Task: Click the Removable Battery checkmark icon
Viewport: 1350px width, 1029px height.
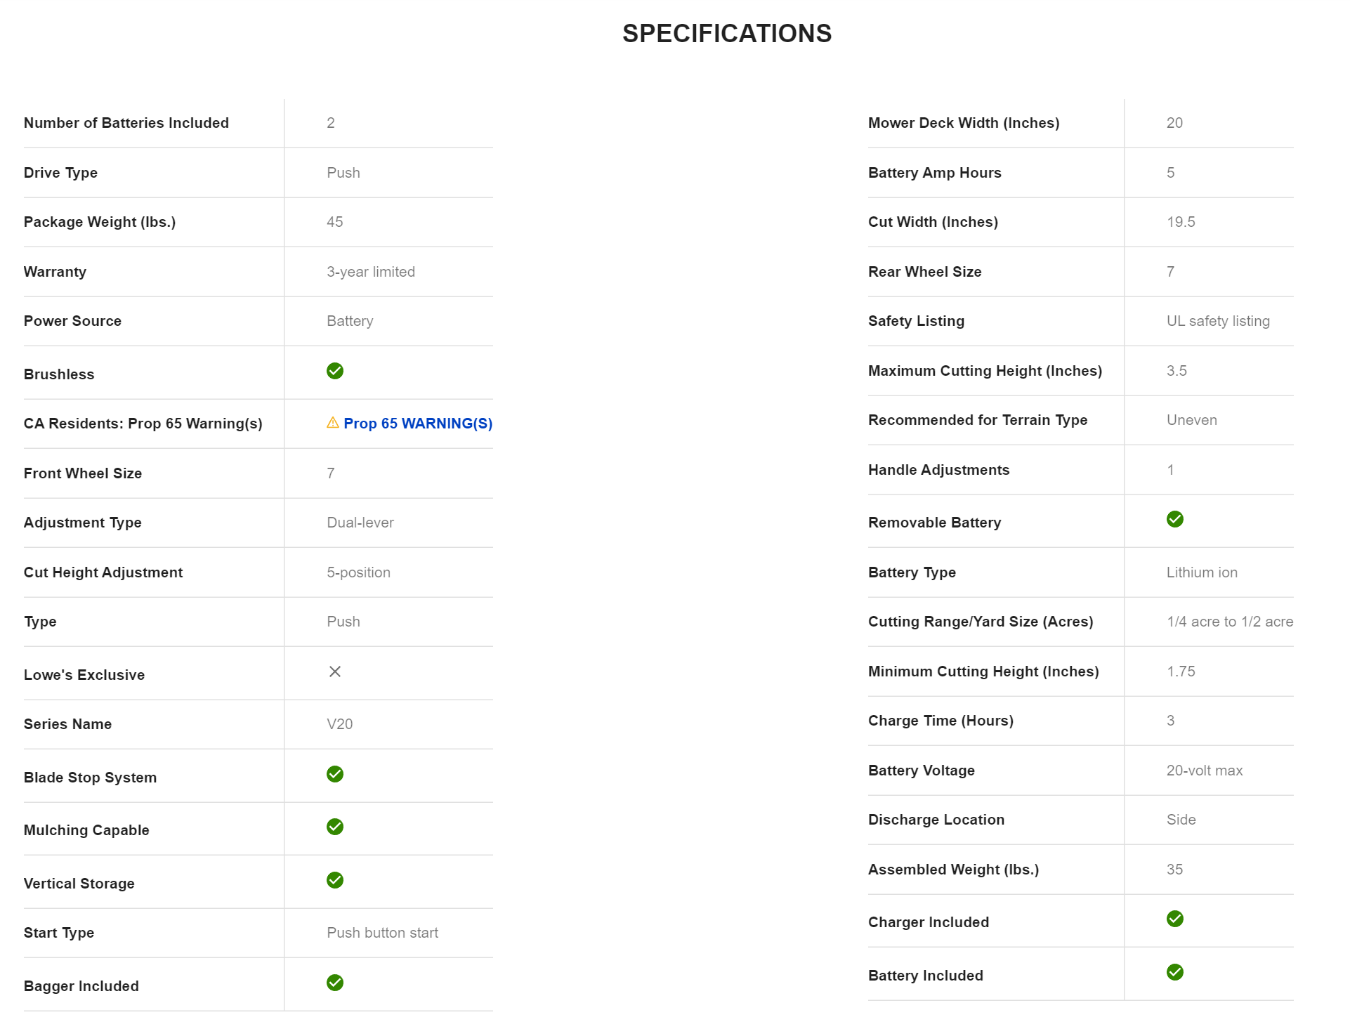Action: point(1175,519)
